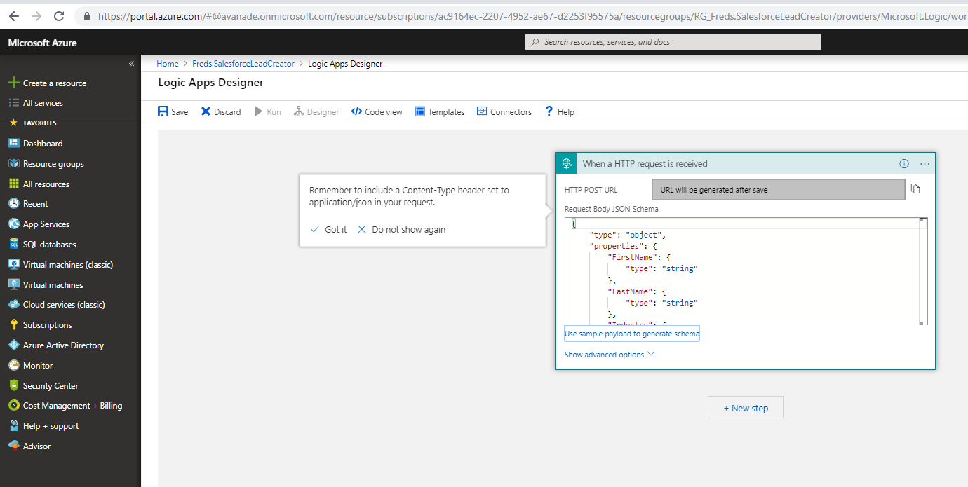The height and width of the screenshot is (487, 968).
Task: Open the trigger's ellipsis menu
Action: coord(925,164)
